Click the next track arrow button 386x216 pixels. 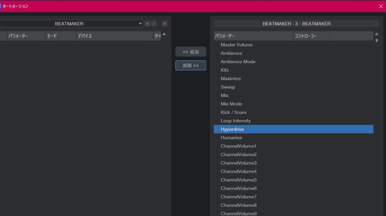[x=154, y=24]
